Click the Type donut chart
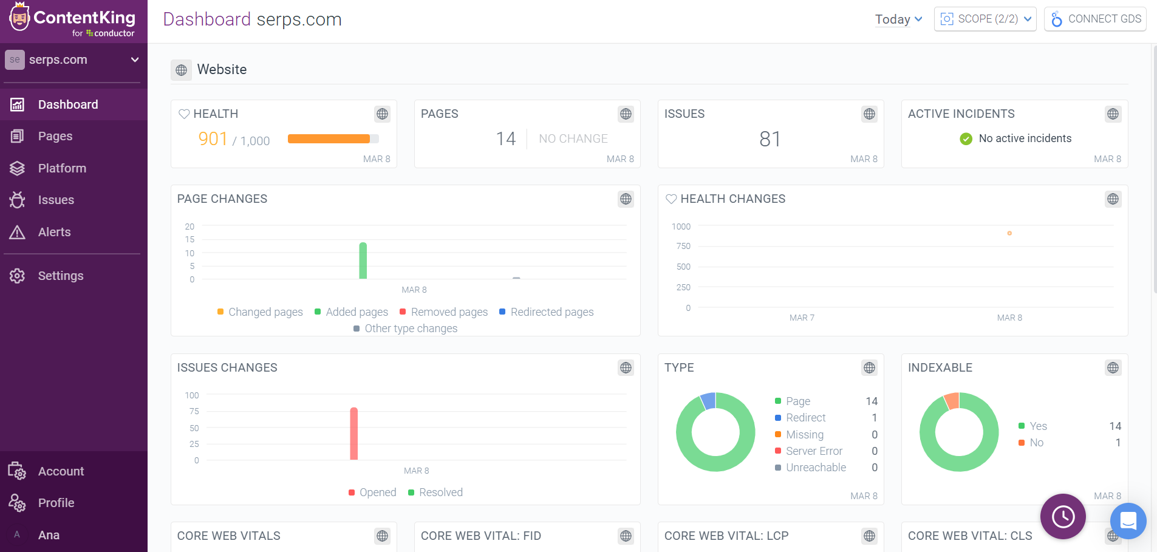 715,432
